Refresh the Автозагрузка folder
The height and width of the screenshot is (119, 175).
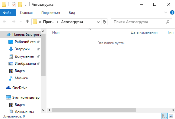(x=104, y=22)
